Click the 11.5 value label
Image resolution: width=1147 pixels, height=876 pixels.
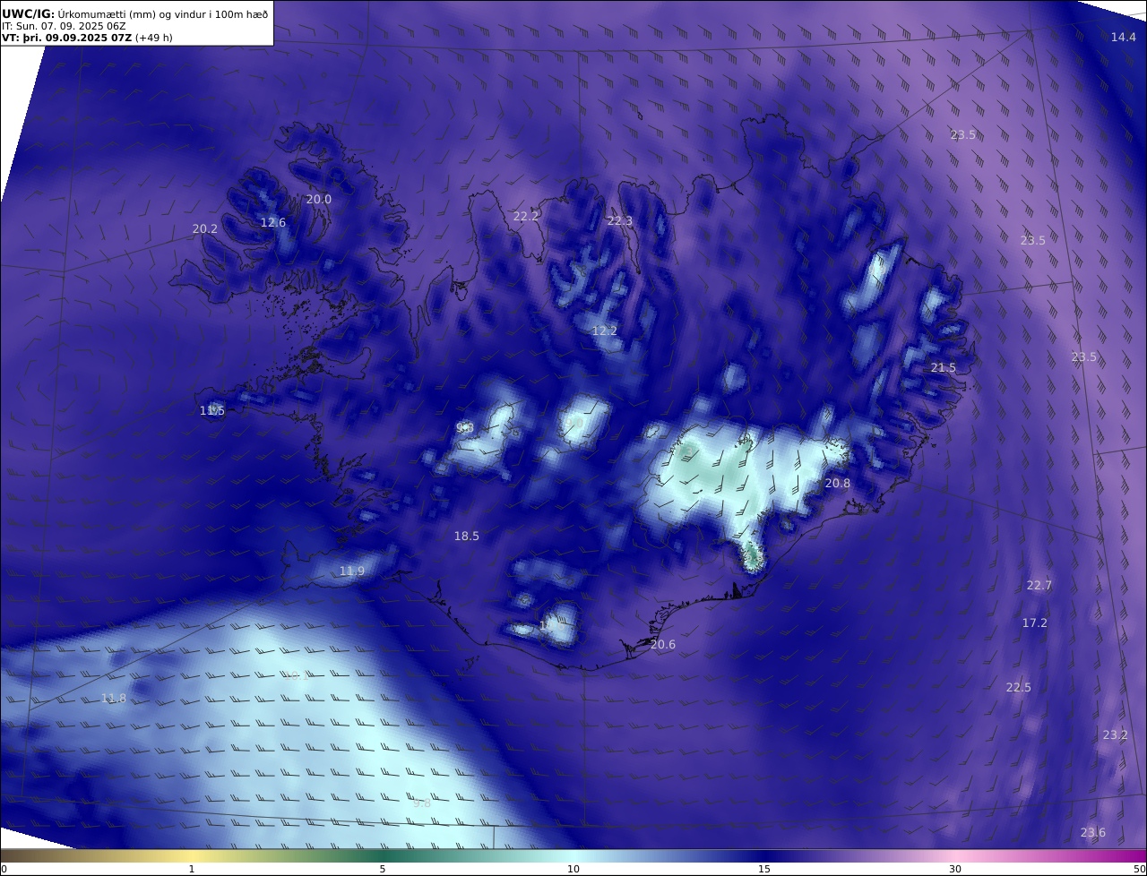point(212,410)
